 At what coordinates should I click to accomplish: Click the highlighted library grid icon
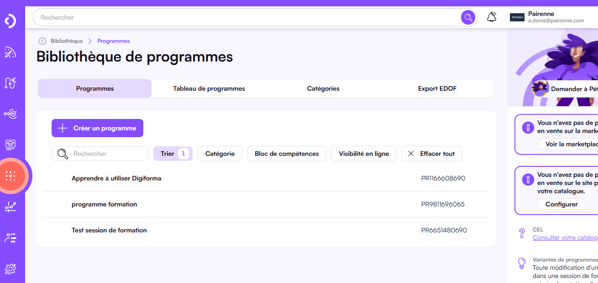click(x=10, y=176)
